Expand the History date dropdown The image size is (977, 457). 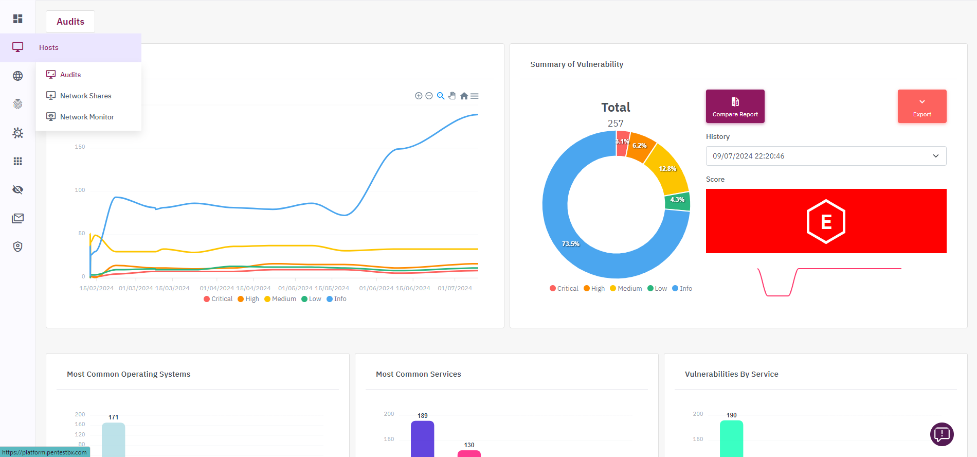[826, 156]
